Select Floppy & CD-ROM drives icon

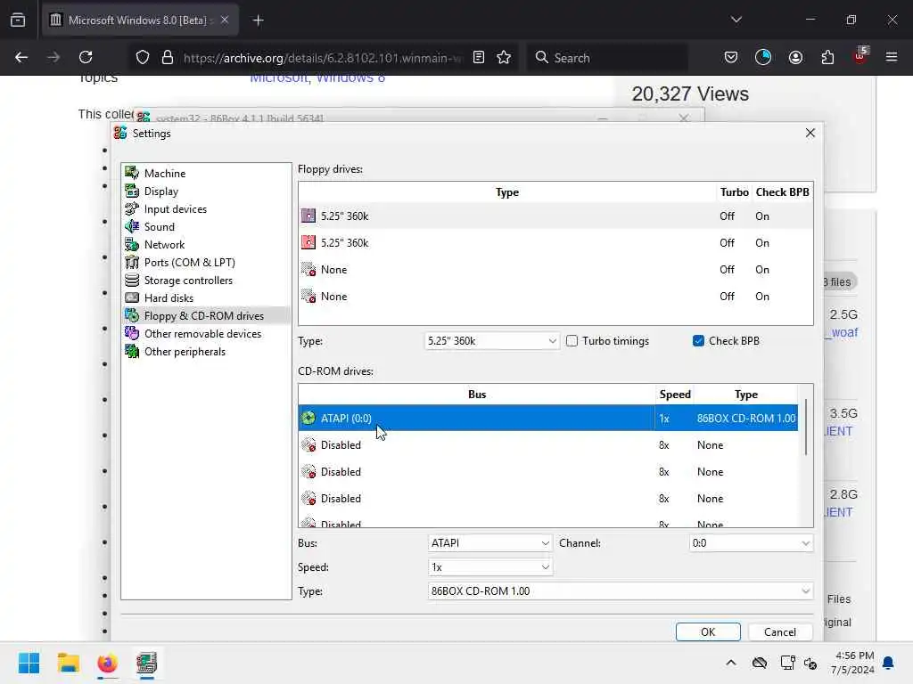point(132,316)
